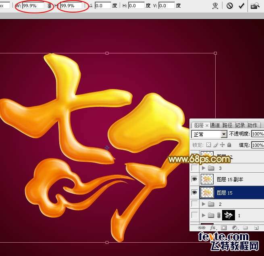Select layer named 图层 15
Viewport: 264px width, 256px height.
[x=225, y=193]
